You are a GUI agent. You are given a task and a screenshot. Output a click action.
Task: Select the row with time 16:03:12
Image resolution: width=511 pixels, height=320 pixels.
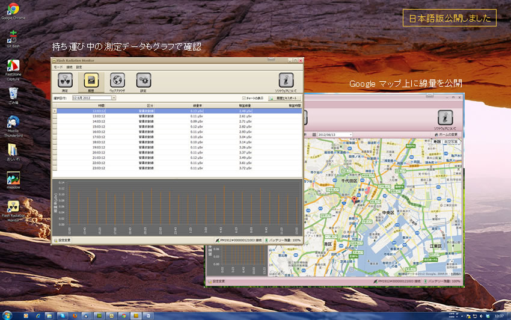click(x=177, y=132)
